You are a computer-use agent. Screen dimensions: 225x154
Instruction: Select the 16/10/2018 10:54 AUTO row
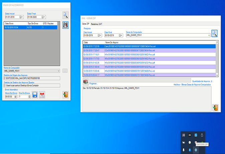click(x=31, y=27)
